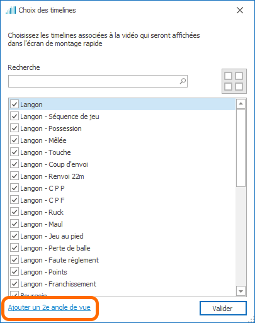Click the vertical scrollbar thumb

click(x=241, y=148)
